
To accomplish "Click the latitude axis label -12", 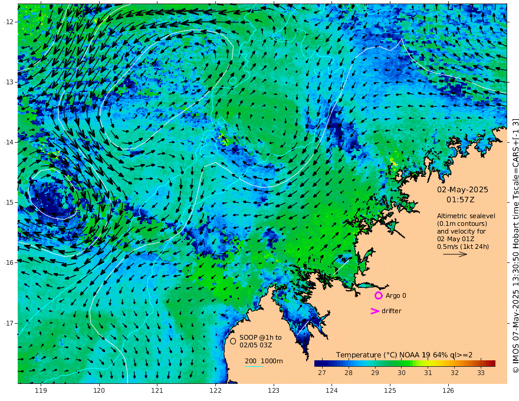I will point(9,22).
